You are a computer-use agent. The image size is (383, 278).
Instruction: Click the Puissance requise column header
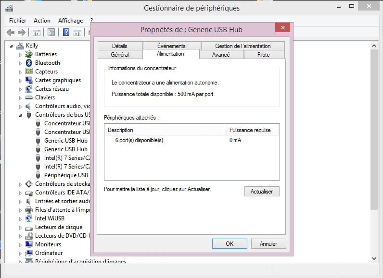pyautogui.click(x=250, y=130)
